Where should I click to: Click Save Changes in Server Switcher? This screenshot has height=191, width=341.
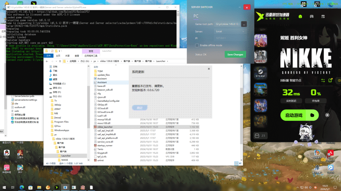pyautogui.click(x=235, y=55)
